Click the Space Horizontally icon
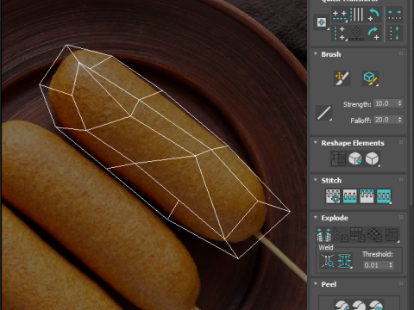 point(395,15)
